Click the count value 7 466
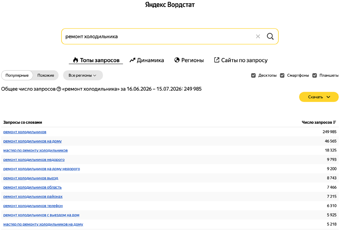The height and width of the screenshot is (230, 348). (331, 187)
